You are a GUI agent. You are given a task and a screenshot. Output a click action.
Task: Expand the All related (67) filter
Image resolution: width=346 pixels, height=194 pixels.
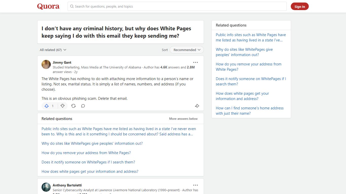(53, 50)
